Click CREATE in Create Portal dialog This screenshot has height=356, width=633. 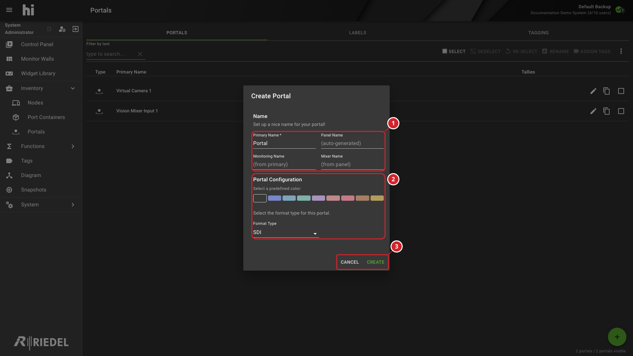376,262
